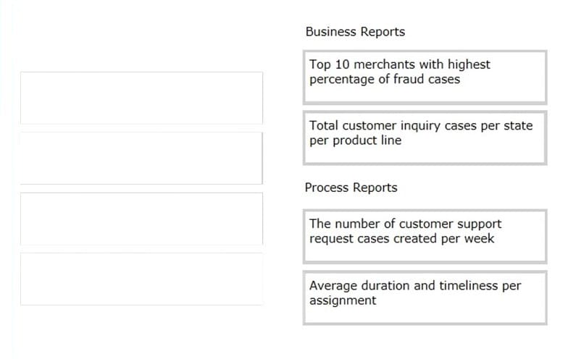Select the Top 10 merchants fraud cases box
Image resolution: width=576 pixels, height=359 pixels.
(425, 77)
